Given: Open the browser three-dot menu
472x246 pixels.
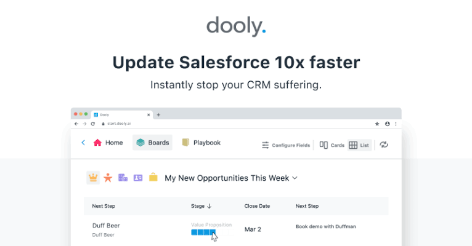Looking at the screenshot, I should (396, 124).
